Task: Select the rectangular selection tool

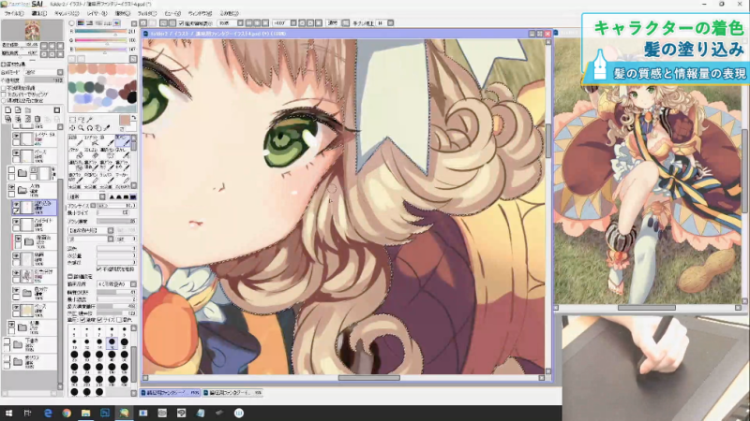Action: pyautogui.click(x=73, y=120)
